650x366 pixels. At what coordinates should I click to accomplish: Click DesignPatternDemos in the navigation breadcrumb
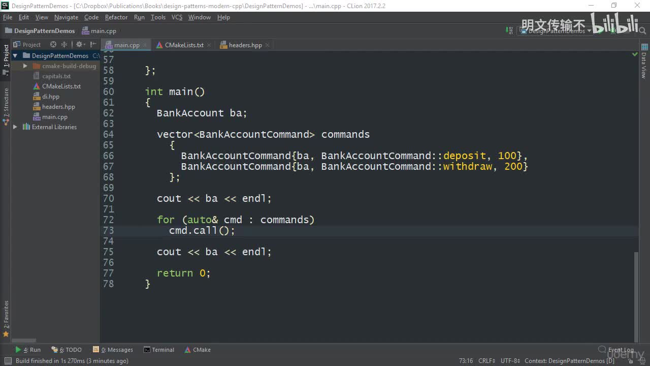click(x=40, y=31)
